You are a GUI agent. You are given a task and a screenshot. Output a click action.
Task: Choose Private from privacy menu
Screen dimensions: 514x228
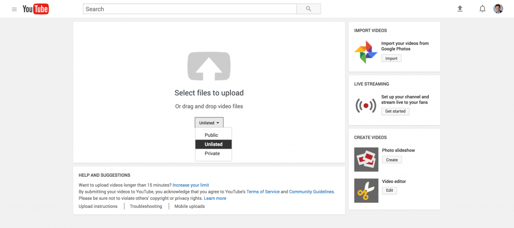pyautogui.click(x=213, y=154)
